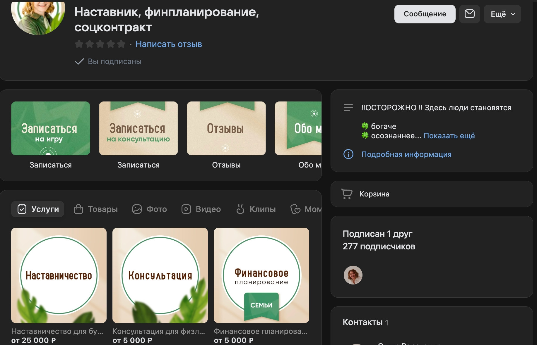Select the Клипы tab
The width and height of the screenshot is (537, 345).
tap(256, 209)
